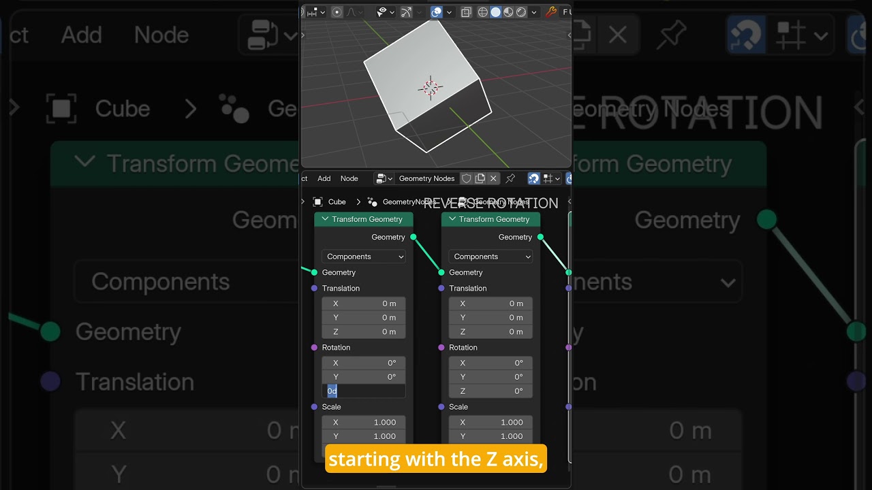Click the viewport gizmo arrow icon
The width and height of the screenshot is (872, 490).
406,12
